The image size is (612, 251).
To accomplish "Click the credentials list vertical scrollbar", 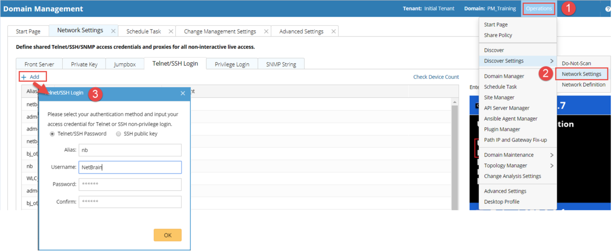I will [454, 156].
